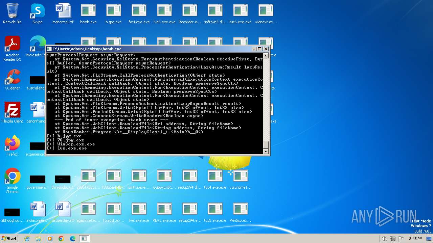The image size is (433, 243).
Task: Select the bomb.exe desktop file
Action: click(88, 14)
